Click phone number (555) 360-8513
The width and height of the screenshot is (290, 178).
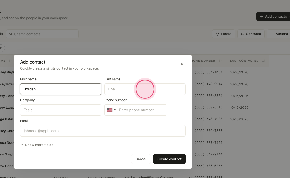pos(209,107)
